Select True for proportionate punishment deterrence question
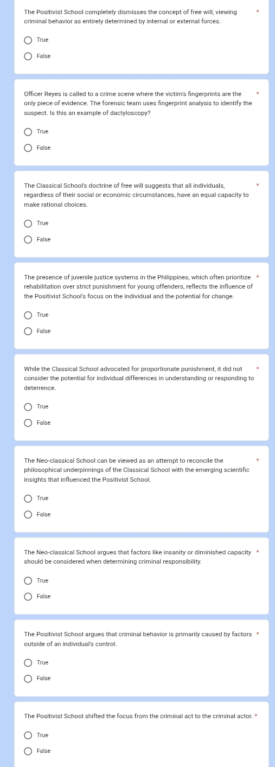The width and height of the screenshot is (275, 767). [x=28, y=407]
